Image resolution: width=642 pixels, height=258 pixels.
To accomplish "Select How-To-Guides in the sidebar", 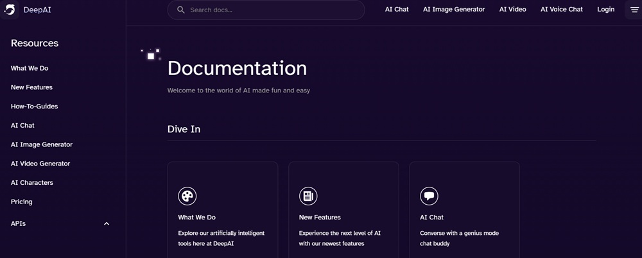I will pyautogui.click(x=34, y=107).
